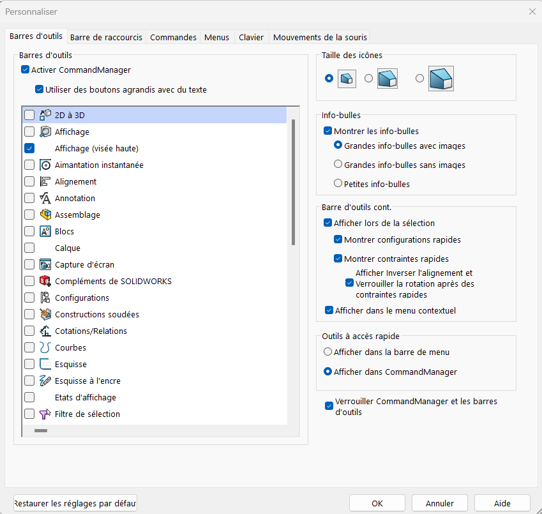Click the Filtre de sélection funnel icon

click(x=45, y=414)
